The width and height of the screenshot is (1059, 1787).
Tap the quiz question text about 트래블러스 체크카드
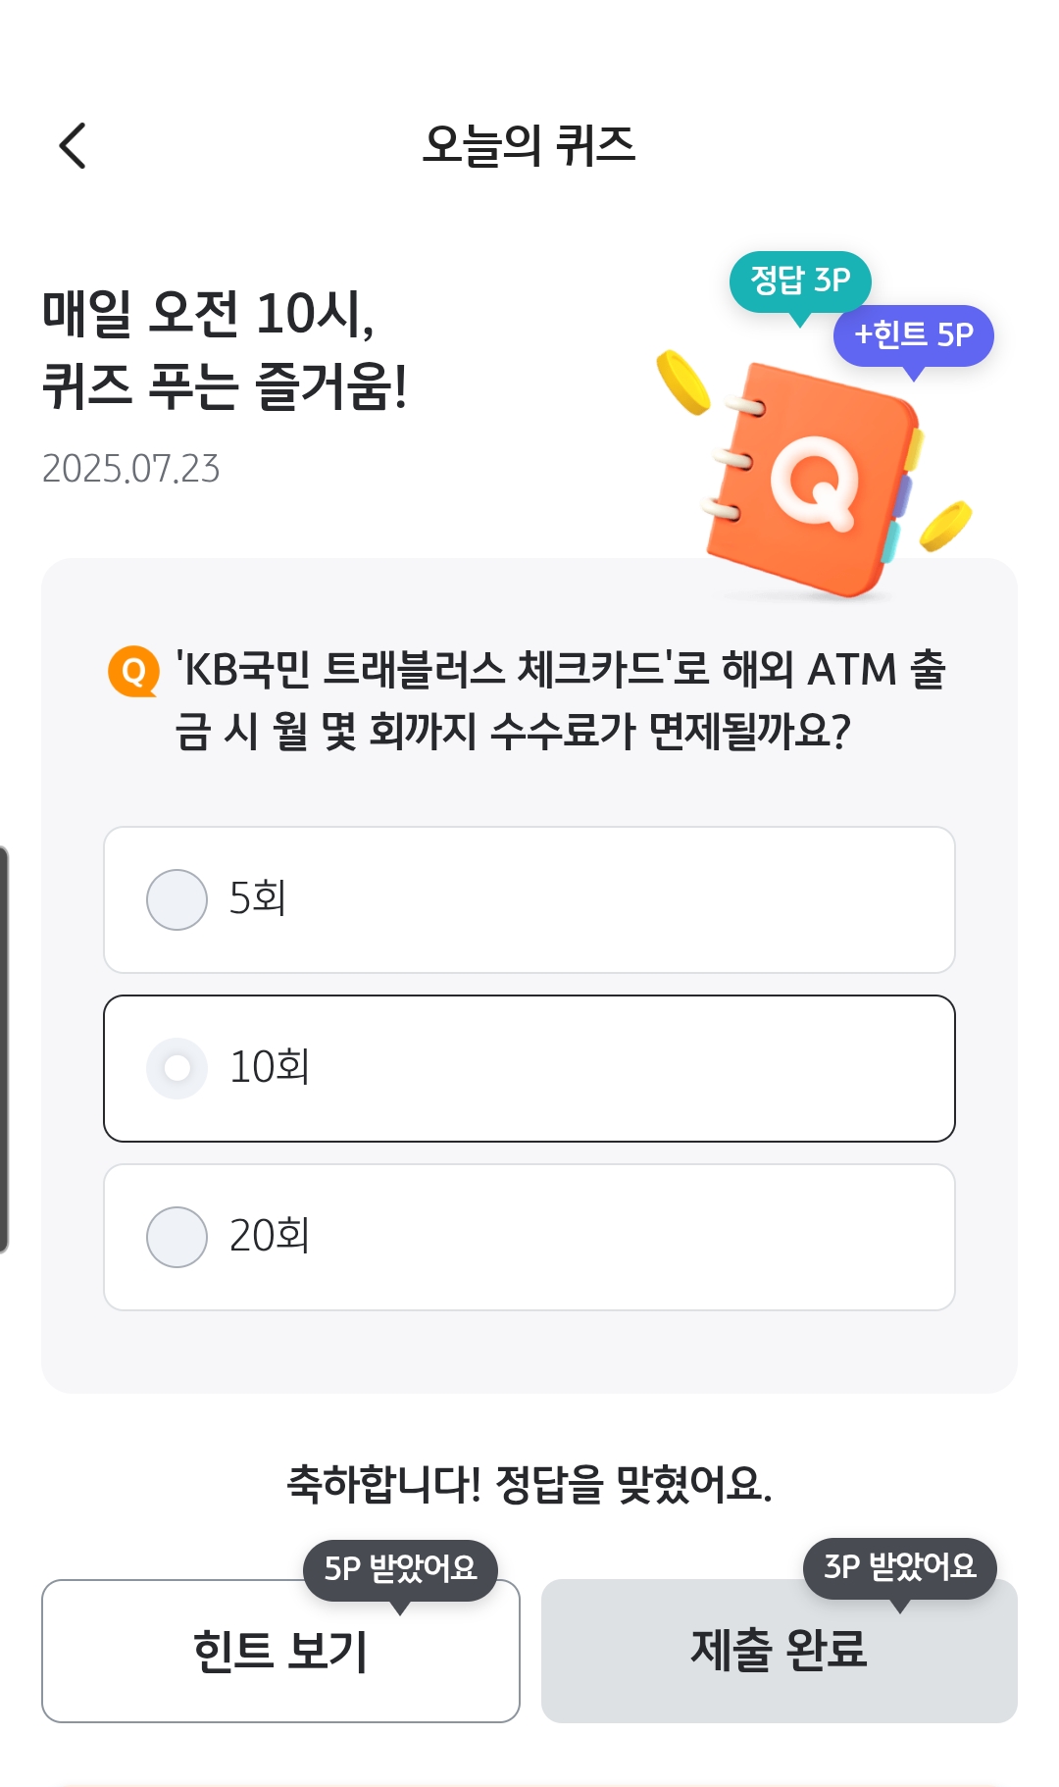click(560, 700)
